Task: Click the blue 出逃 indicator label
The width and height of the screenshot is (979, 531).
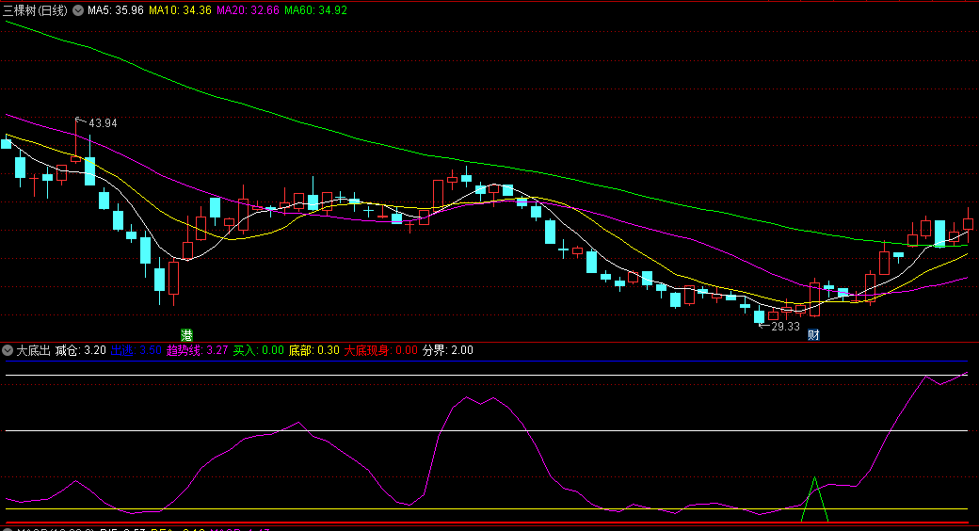Action: (122, 350)
